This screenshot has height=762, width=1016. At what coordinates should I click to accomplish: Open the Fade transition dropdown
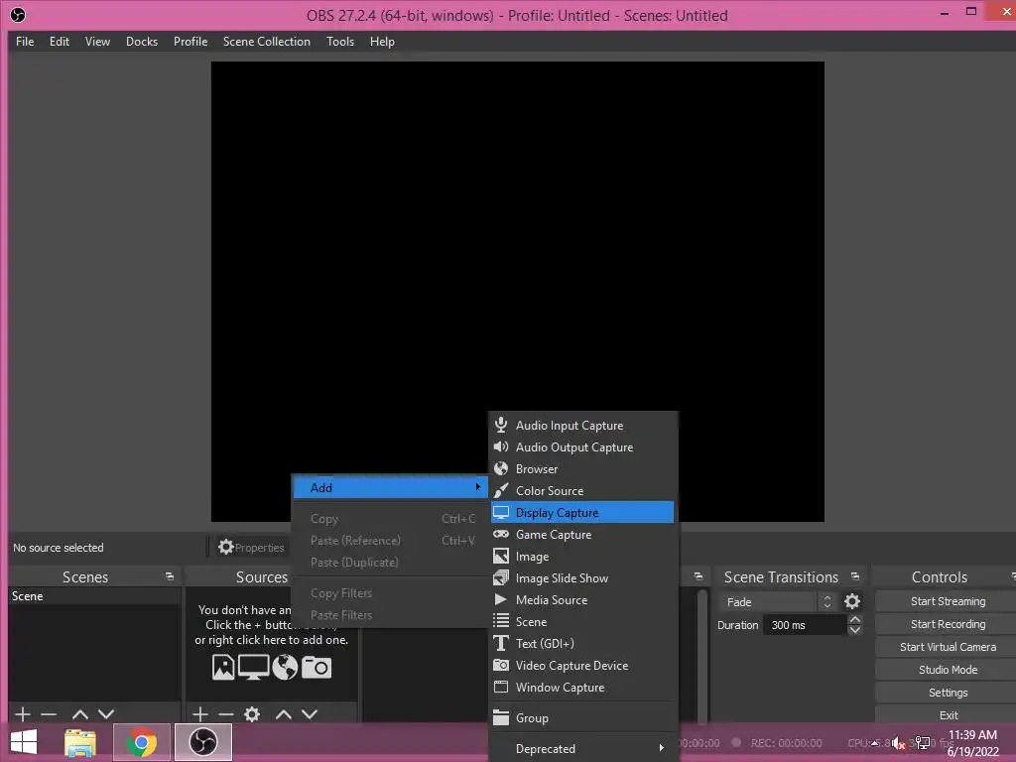[x=777, y=602]
